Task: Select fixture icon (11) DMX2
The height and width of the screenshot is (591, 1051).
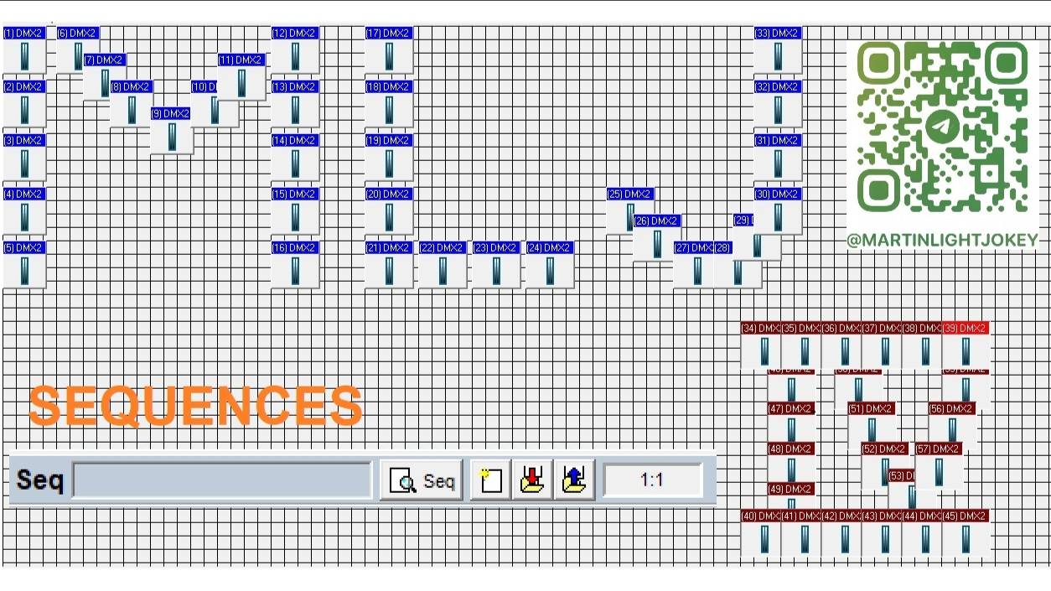Action: coord(242,77)
